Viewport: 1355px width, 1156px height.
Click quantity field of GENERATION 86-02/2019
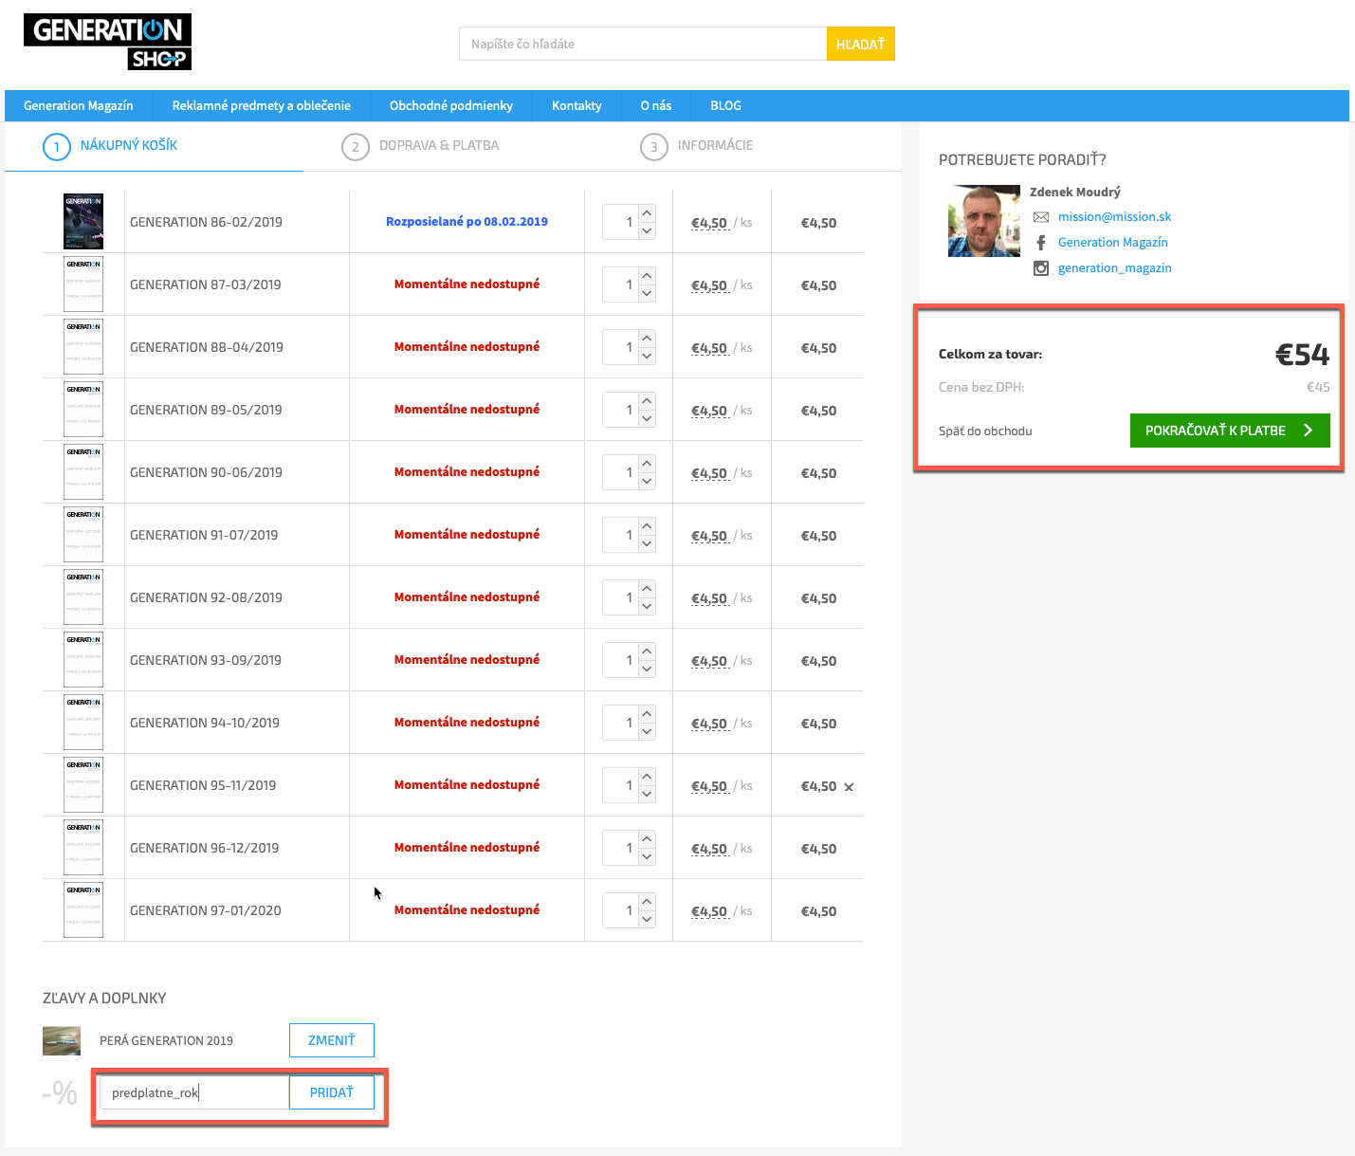pyautogui.click(x=621, y=222)
